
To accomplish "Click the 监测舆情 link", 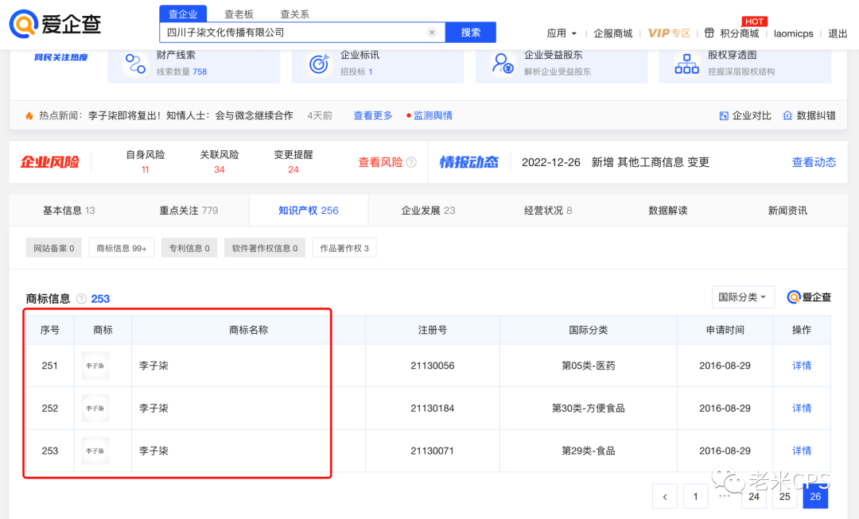I will [433, 115].
